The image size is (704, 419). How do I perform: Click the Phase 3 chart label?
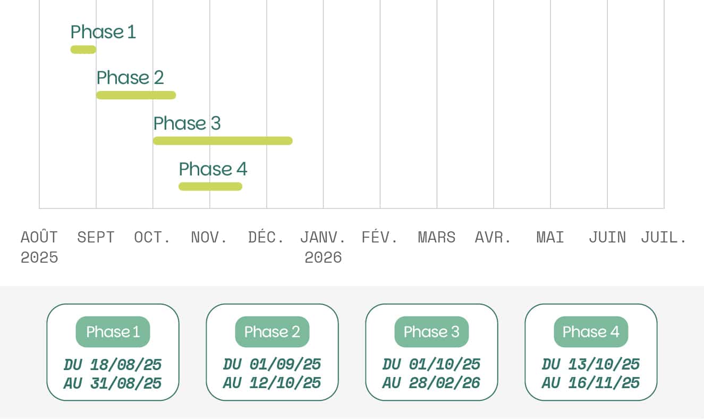[x=186, y=123]
